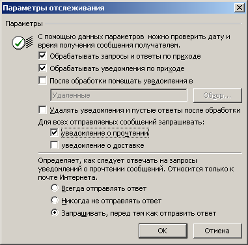Confirm settings with the OK button
The image size is (248, 245).
pyautogui.click(x=163, y=231)
